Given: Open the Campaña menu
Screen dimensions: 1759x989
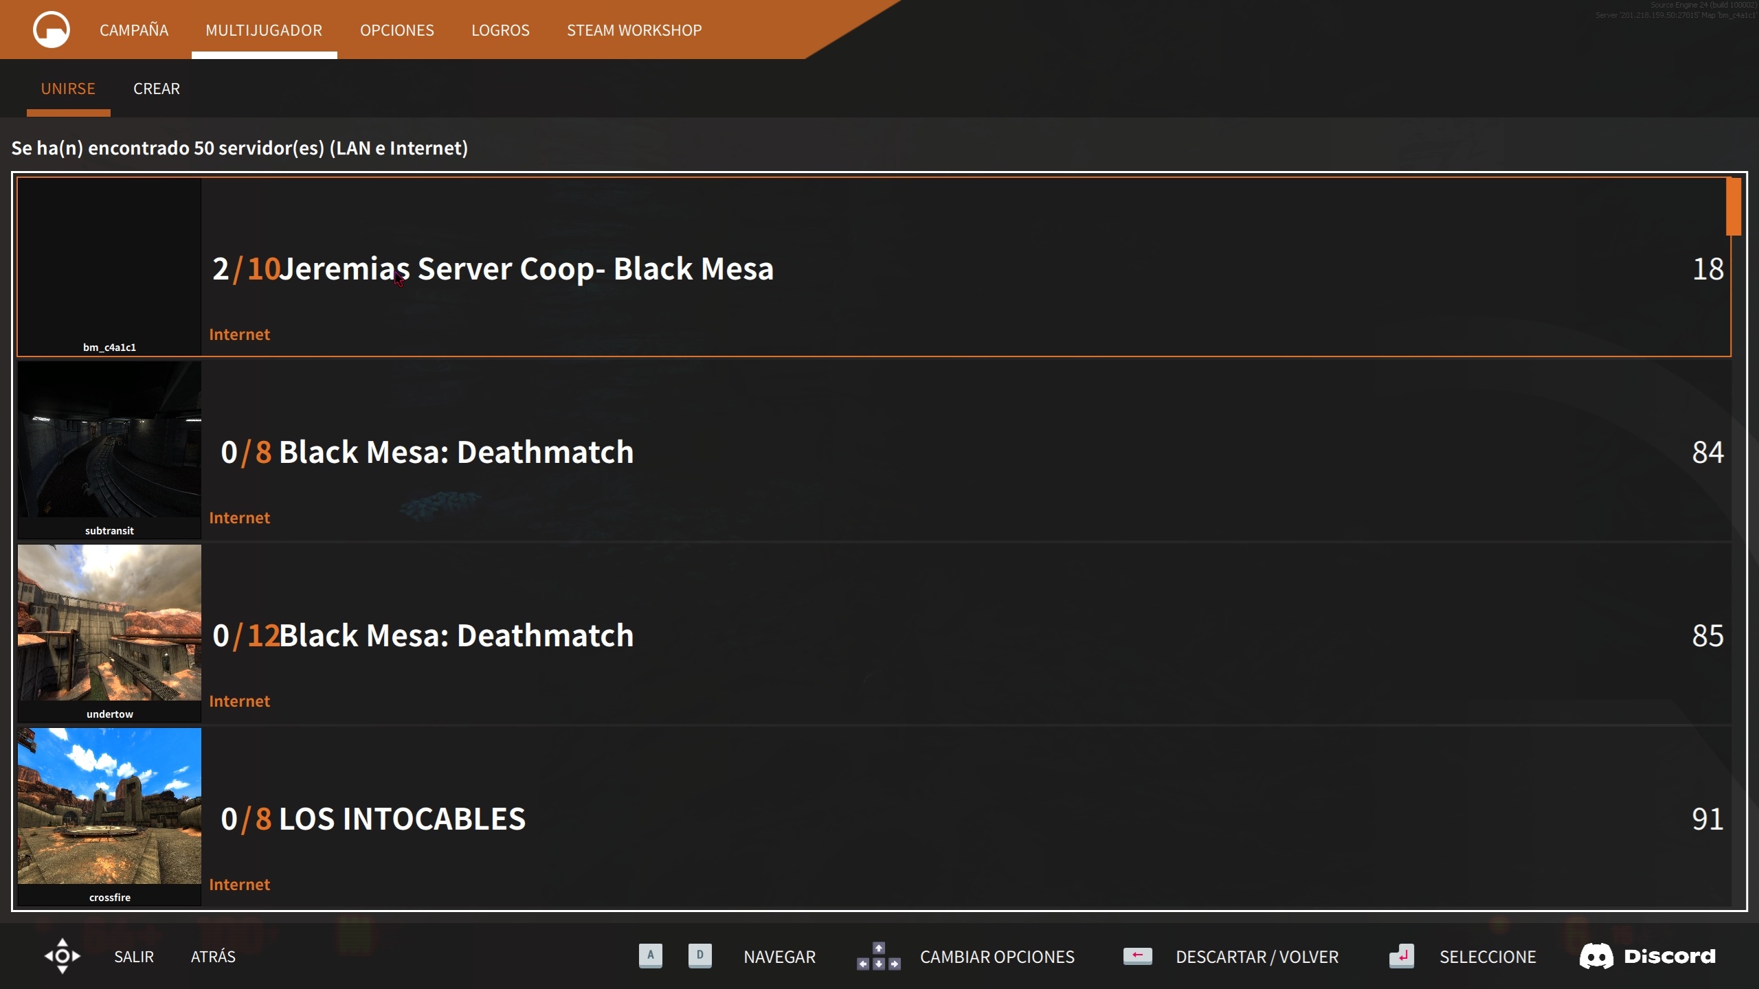Looking at the screenshot, I should [x=134, y=30].
